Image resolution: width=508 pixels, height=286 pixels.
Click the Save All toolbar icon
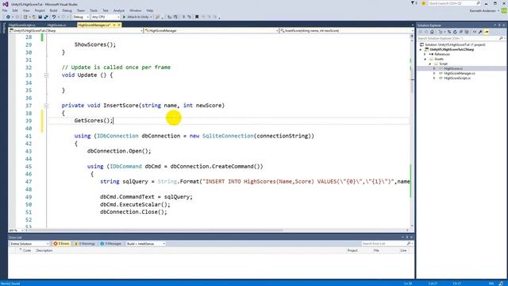[x=46, y=17]
